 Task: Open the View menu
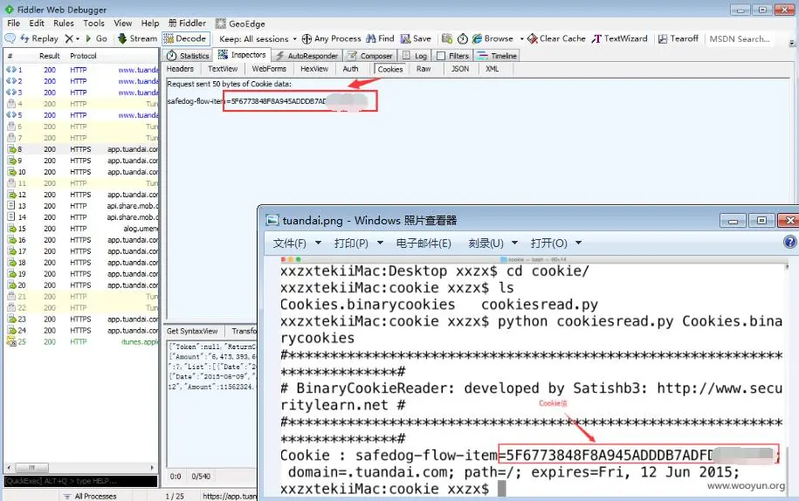pos(123,24)
